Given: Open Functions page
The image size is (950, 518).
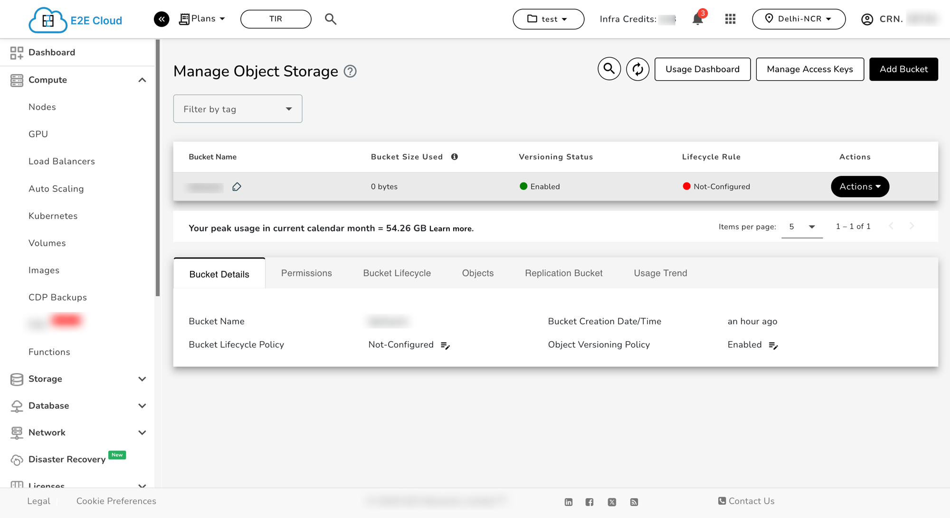Looking at the screenshot, I should coord(49,352).
